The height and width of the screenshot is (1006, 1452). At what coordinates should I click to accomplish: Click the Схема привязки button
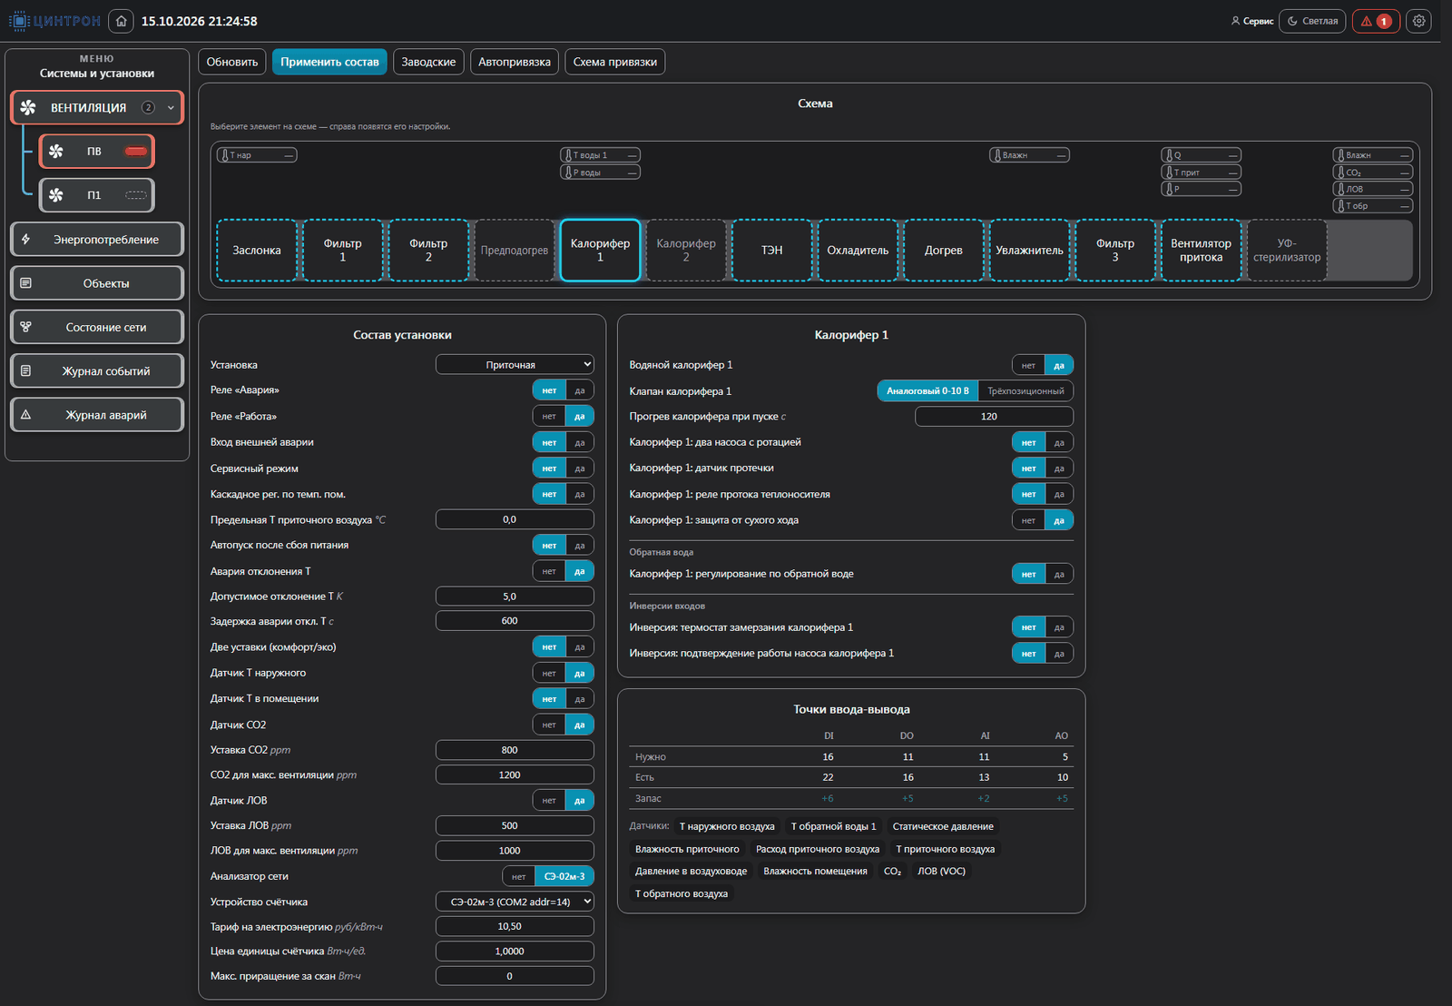(x=615, y=62)
